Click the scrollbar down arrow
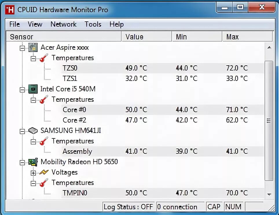279x215 pixels. 269,194
